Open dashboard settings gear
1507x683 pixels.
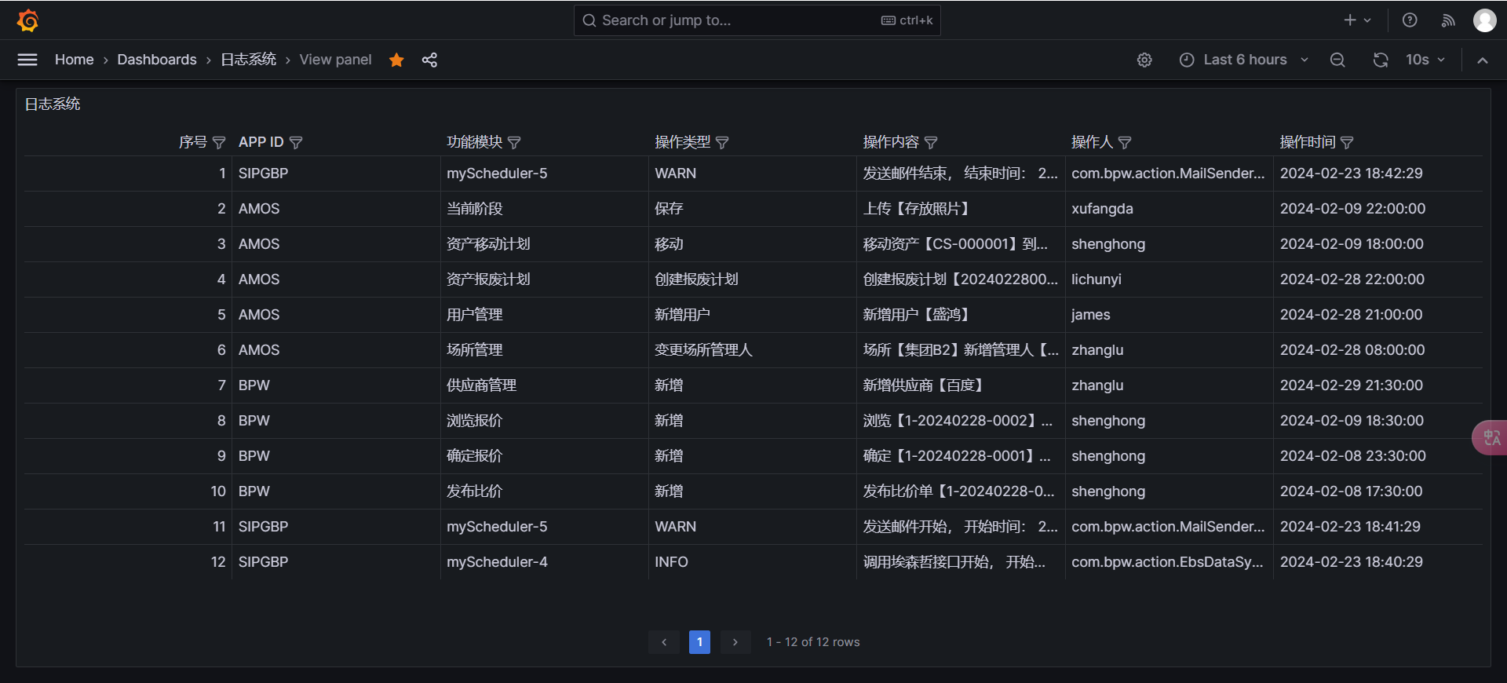pos(1144,60)
